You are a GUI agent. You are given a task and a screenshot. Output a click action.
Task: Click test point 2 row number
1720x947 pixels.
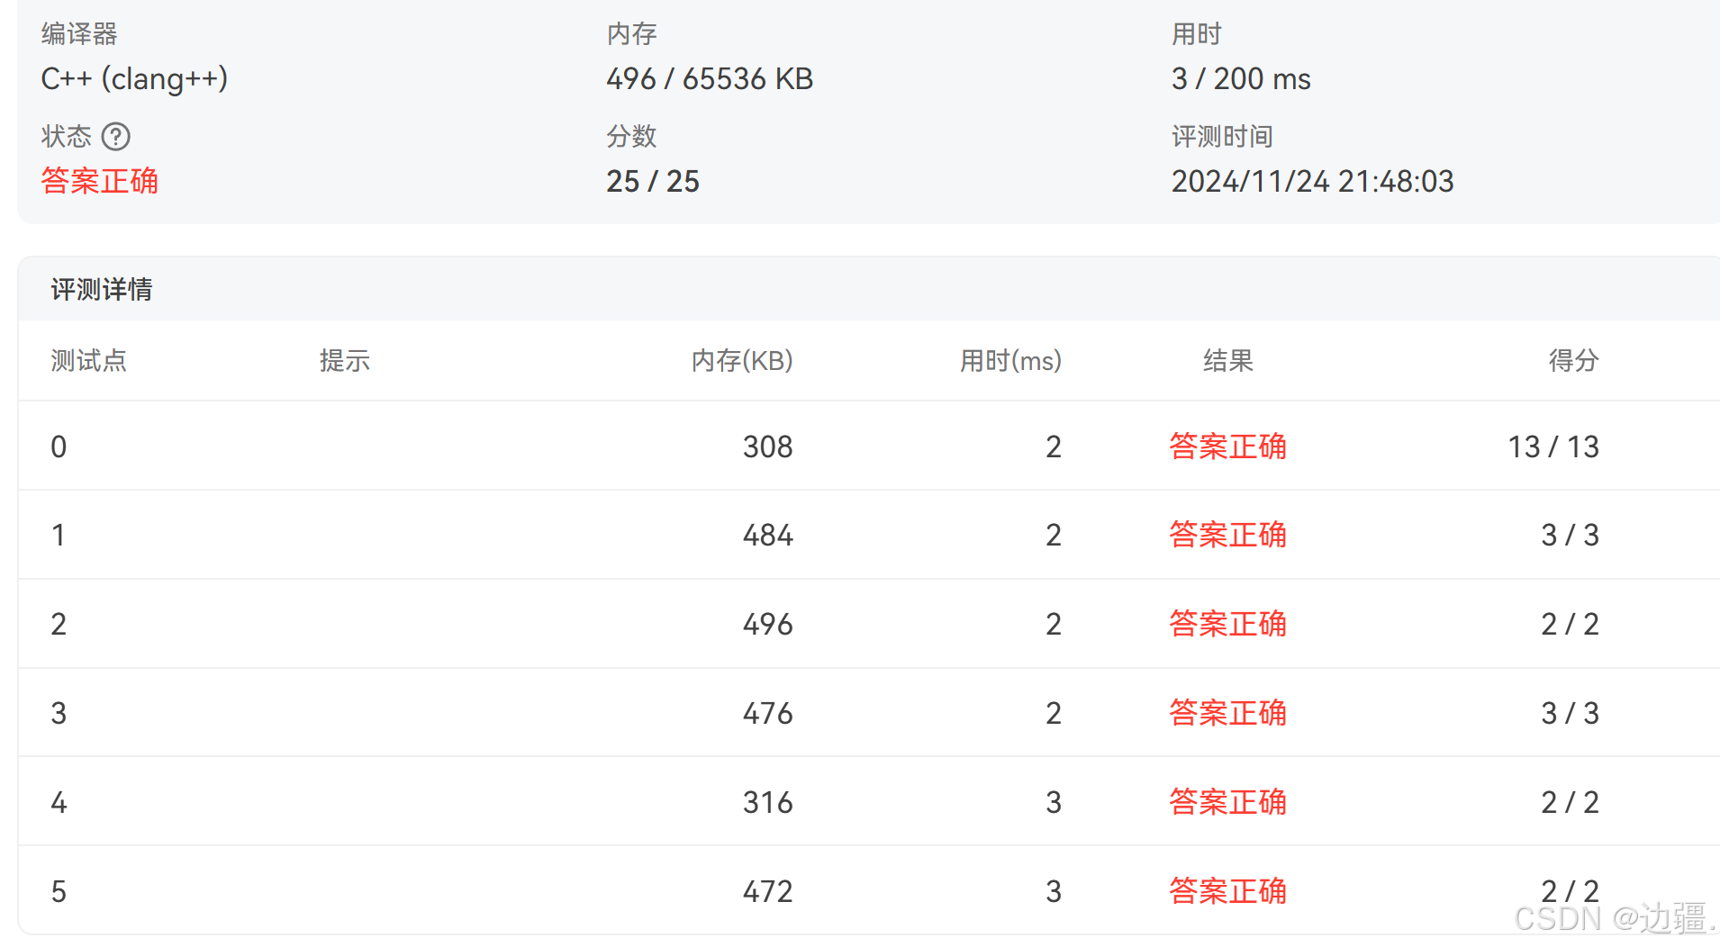(x=59, y=624)
